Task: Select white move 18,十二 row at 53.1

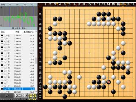Action: coord(18,50)
